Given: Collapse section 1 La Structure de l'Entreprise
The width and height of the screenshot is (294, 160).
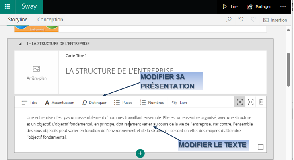Looking at the screenshot, I should click(x=20, y=44).
